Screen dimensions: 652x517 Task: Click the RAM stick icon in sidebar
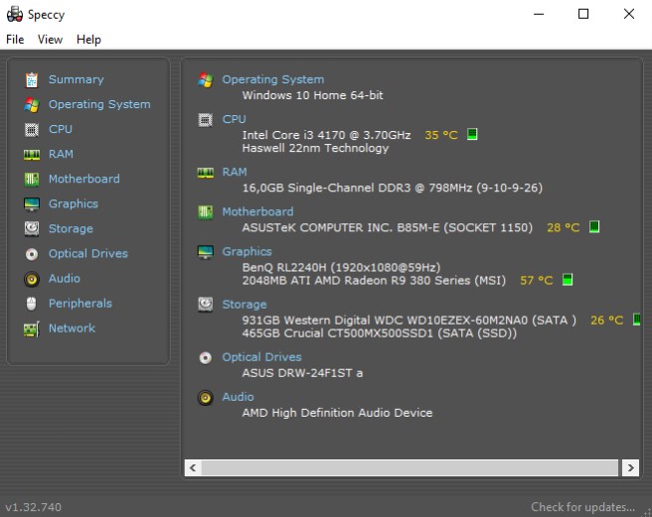click(32, 155)
